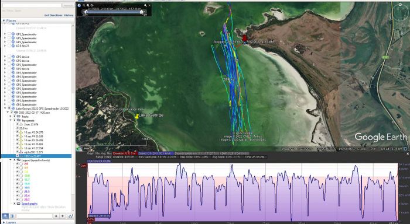Click the search places icon below the tree

click(x=5, y=216)
